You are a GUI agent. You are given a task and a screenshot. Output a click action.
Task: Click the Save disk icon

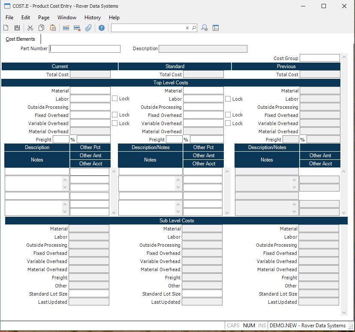pos(17,28)
